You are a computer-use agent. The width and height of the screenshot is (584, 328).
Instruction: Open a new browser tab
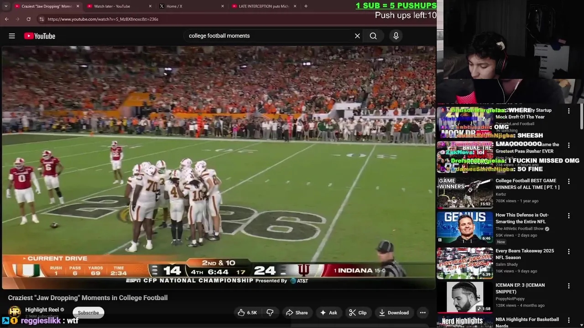(x=306, y=6)
